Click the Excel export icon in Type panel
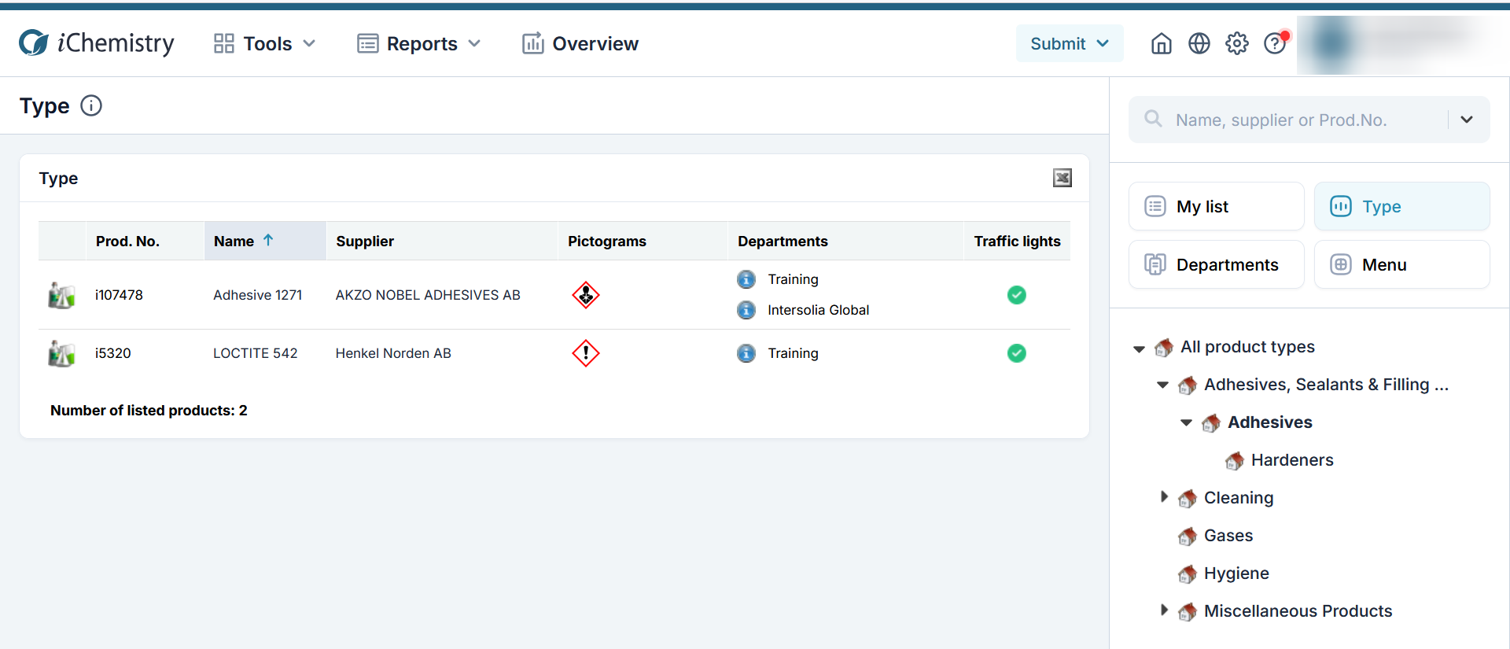Viewport: 1510px width, 649px height. coord(1063,178)
